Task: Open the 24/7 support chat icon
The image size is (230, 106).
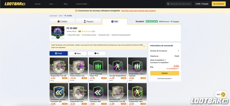Action: pos(223,94)
